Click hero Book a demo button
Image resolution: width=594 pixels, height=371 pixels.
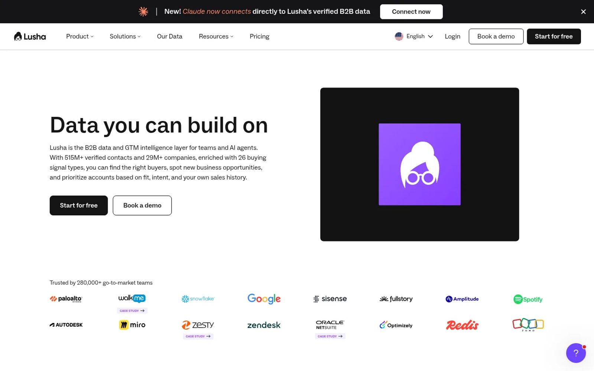142,205
